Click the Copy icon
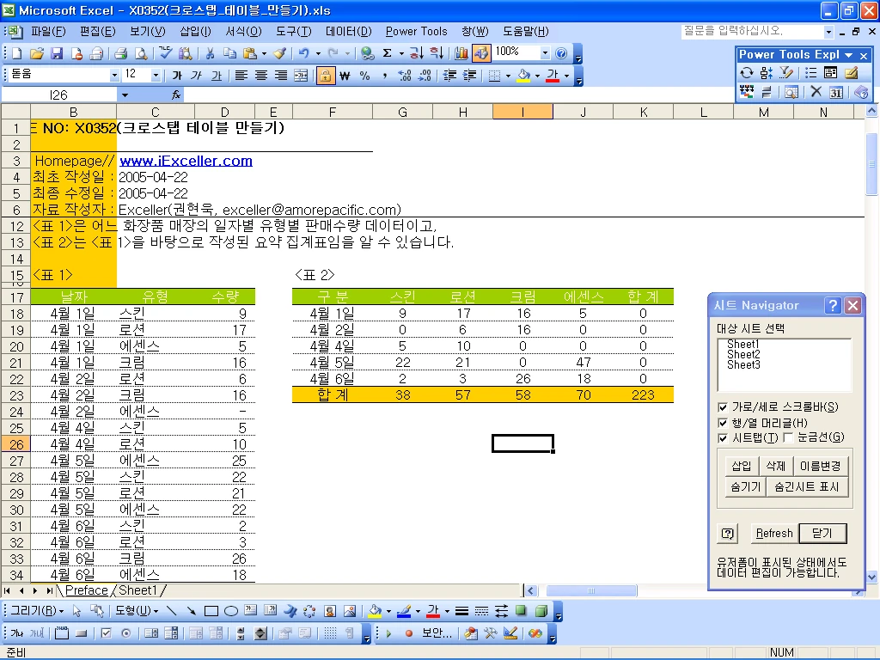 click(229, 53)
